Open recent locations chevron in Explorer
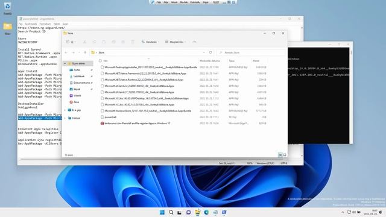 coord(79,52)
